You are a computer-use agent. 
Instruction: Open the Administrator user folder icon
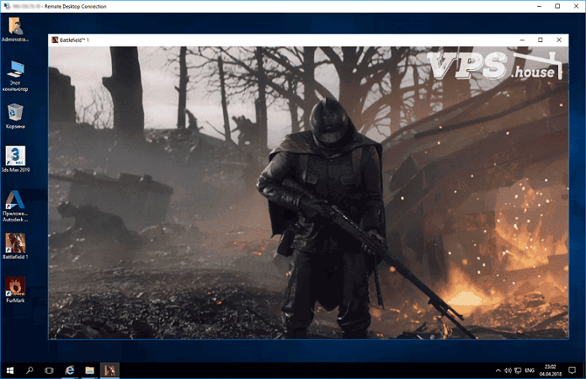point(14,26)
